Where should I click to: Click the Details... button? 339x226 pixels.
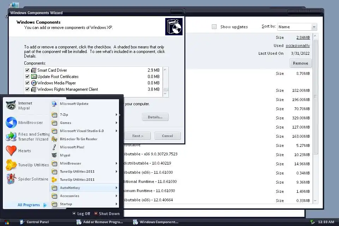[x=155, y=117]
